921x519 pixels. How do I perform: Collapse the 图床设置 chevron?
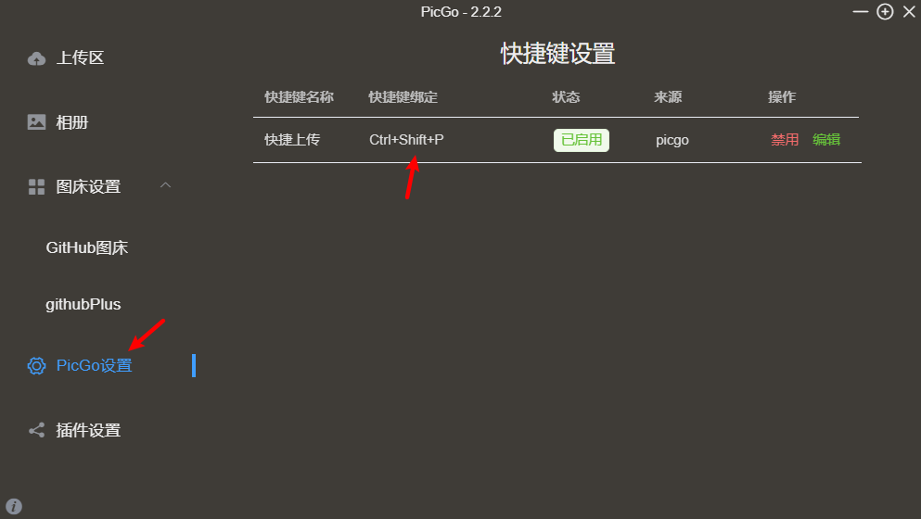166,185
